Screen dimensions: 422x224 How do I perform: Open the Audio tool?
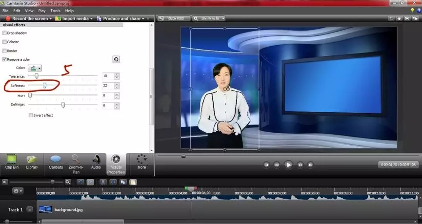[96, 162]
